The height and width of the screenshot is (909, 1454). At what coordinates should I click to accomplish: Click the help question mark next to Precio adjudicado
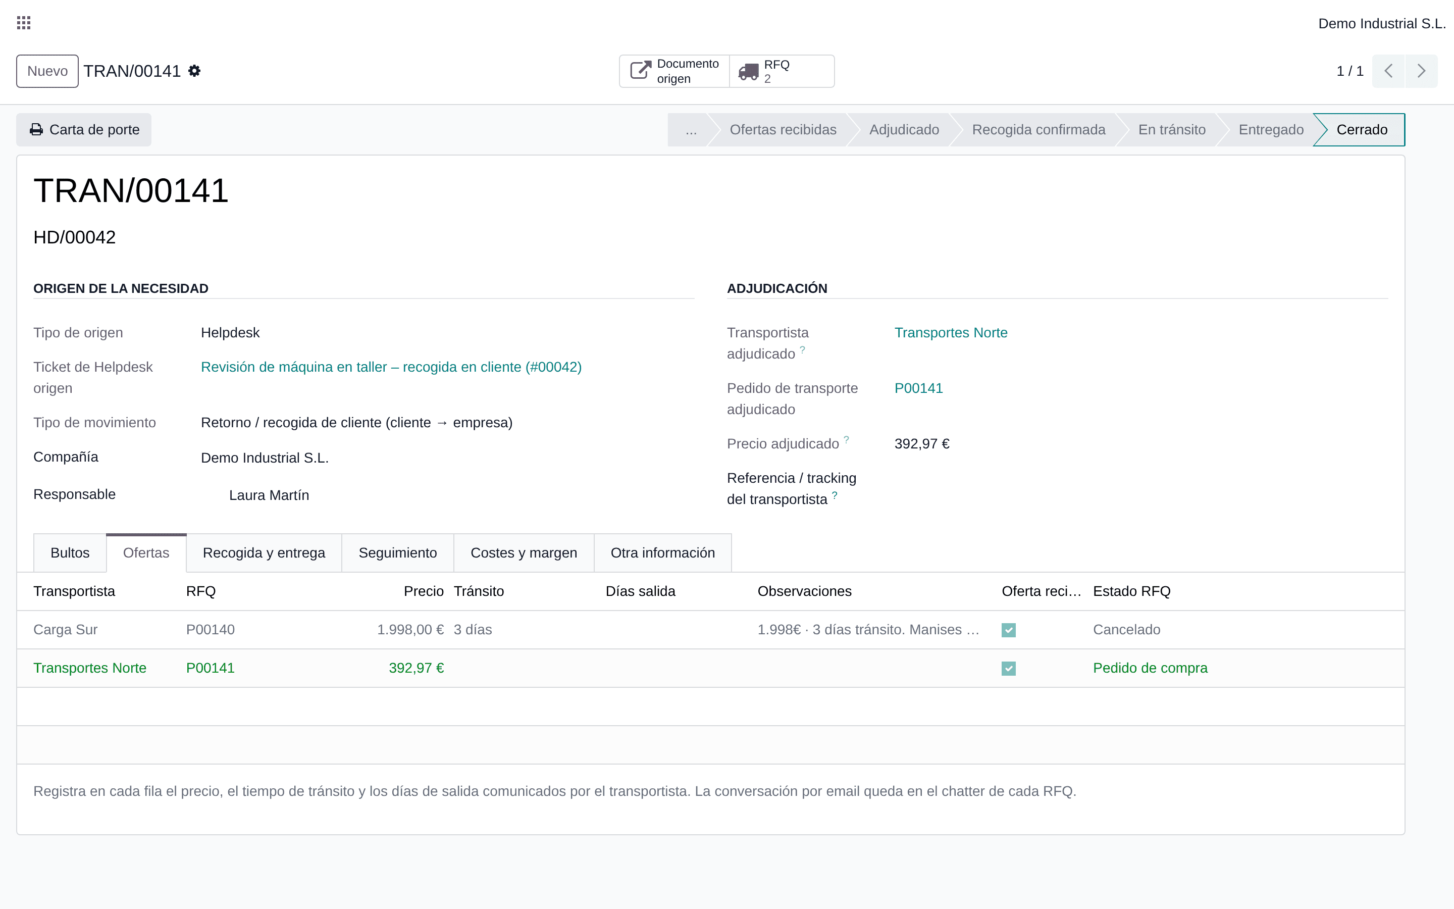[x=846, y=439]
